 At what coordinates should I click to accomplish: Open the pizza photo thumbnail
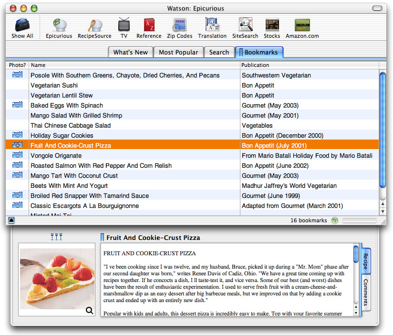click(57, 279)
